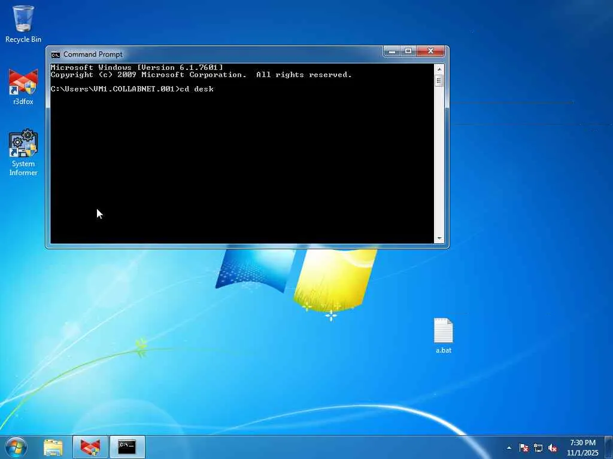Image resolution: width=613 pixels, height=459 pixels.
Task: Switch to r3dfox taskbar button
Action: point(90,447)
